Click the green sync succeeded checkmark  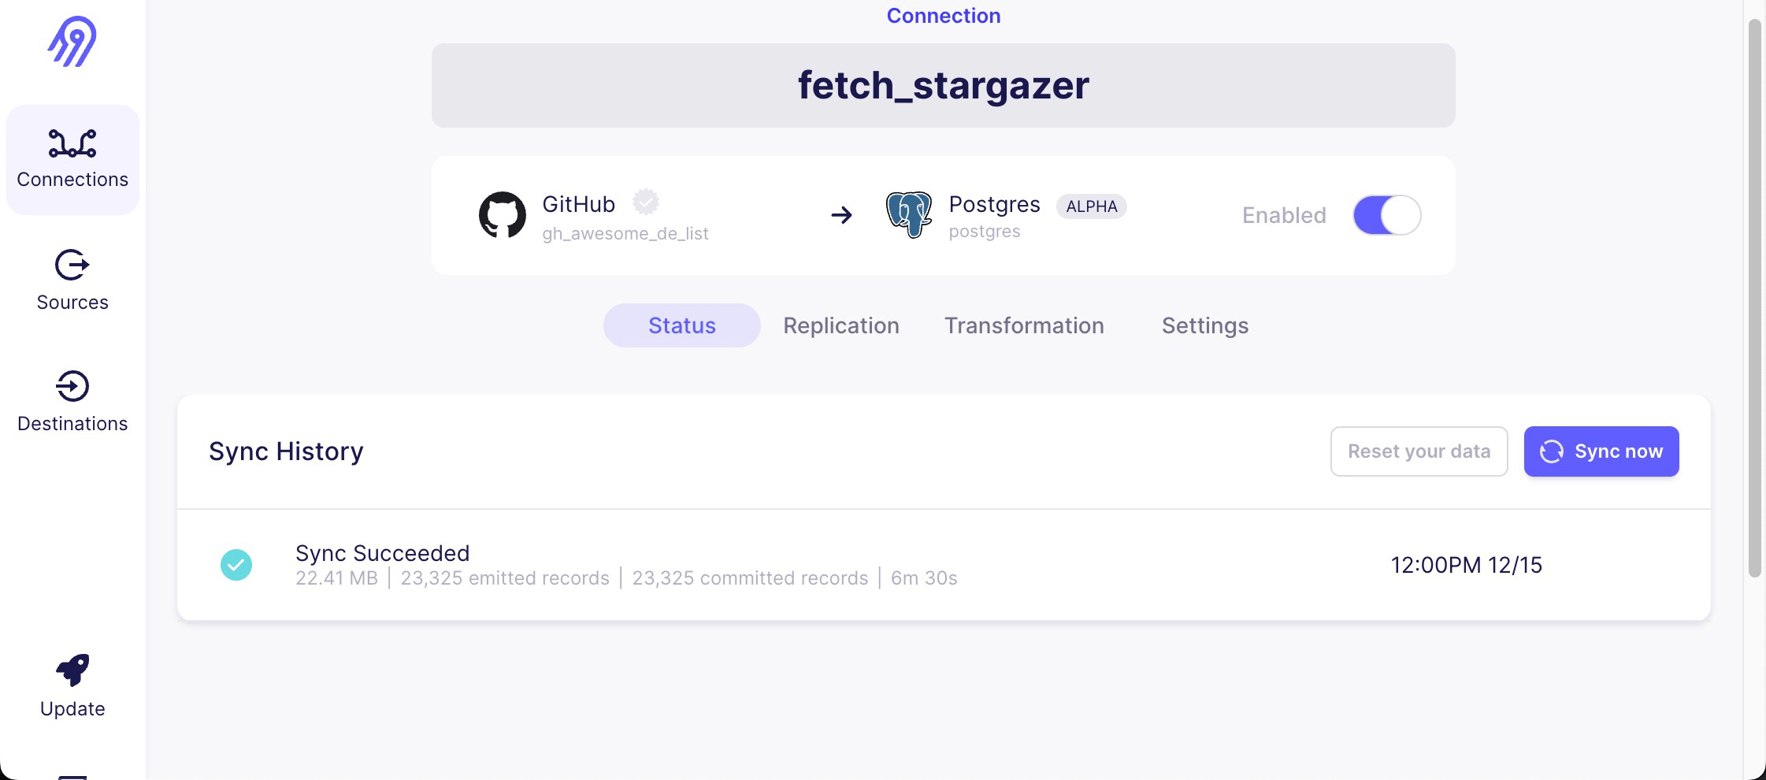[236, 565]
